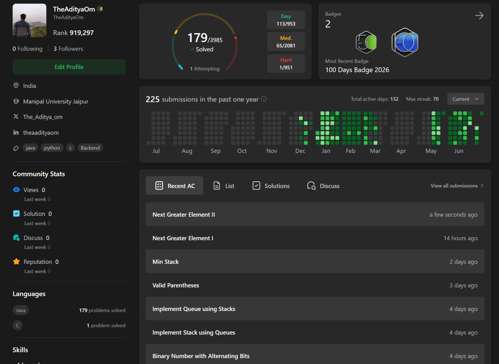Click the verified hexagon badge next to TheAdityaOm
Image resolution: width=499 pixels, height=364 pixels.
pyautogui.click(x=100, y=9)
